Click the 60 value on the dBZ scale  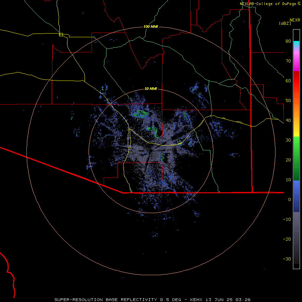point(288,81)
